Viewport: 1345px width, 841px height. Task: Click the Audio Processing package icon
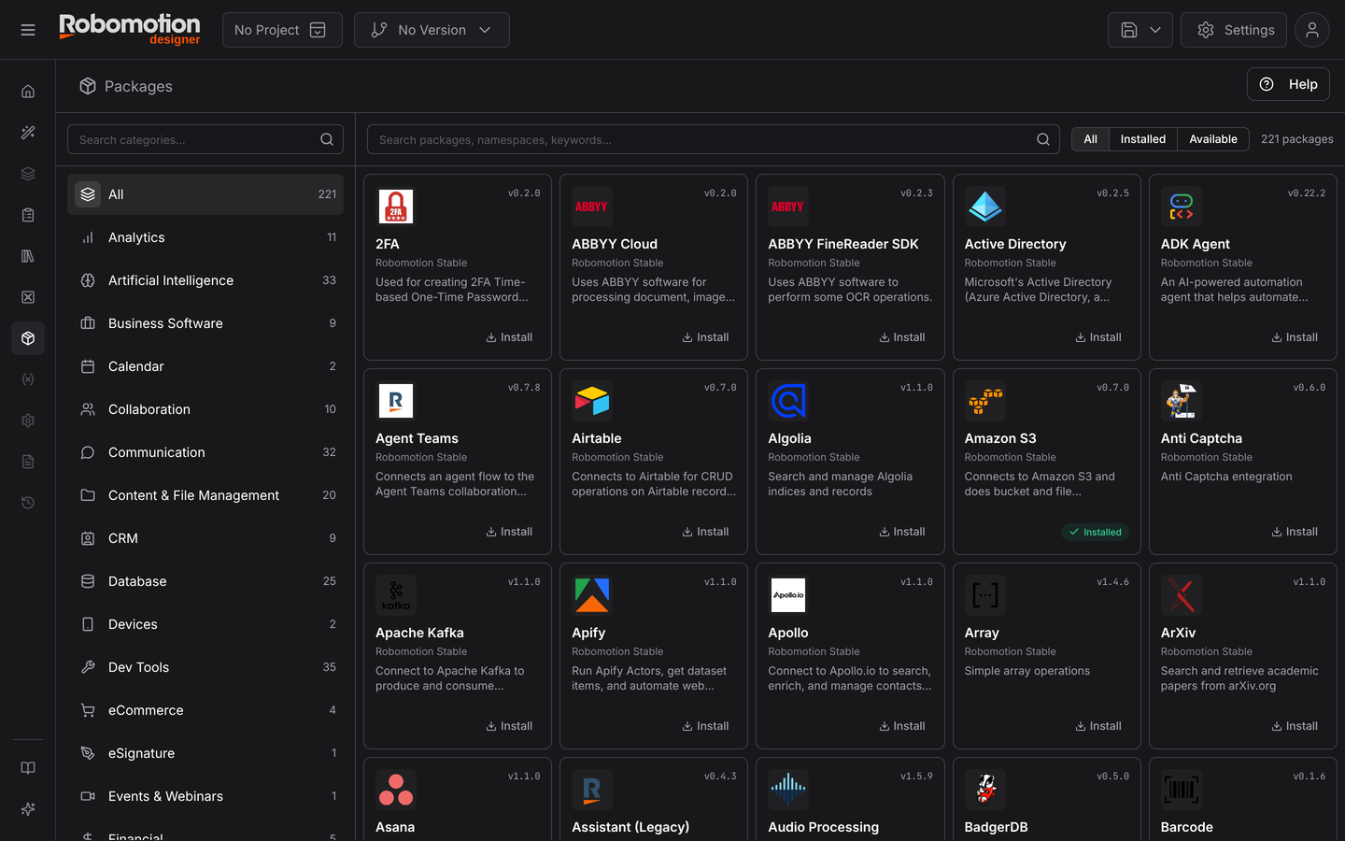(x=788, y=790)
